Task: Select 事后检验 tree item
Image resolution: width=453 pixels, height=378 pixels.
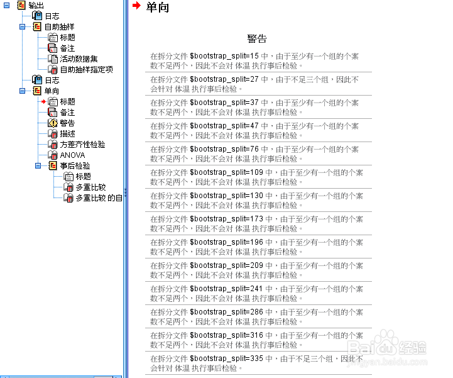Action: click(x=75, y=166)
